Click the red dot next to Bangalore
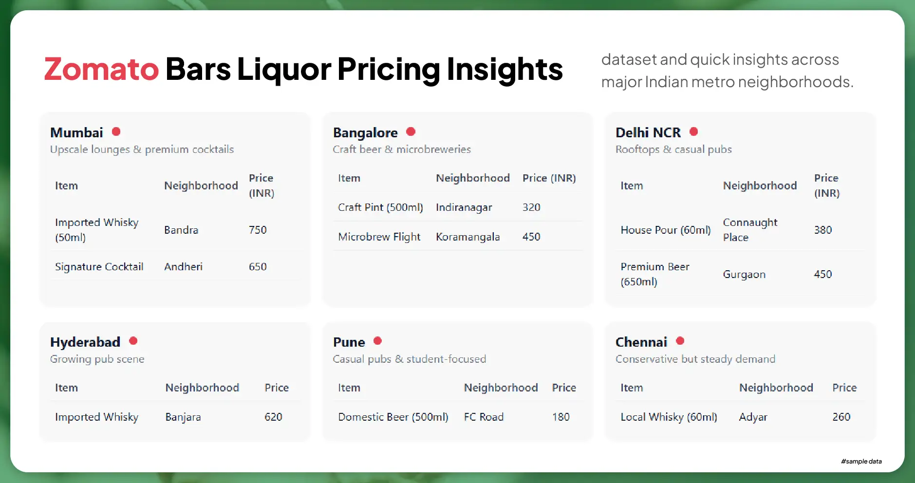The height and width of the screenshot is (483, 915). (x=411, y=131)
